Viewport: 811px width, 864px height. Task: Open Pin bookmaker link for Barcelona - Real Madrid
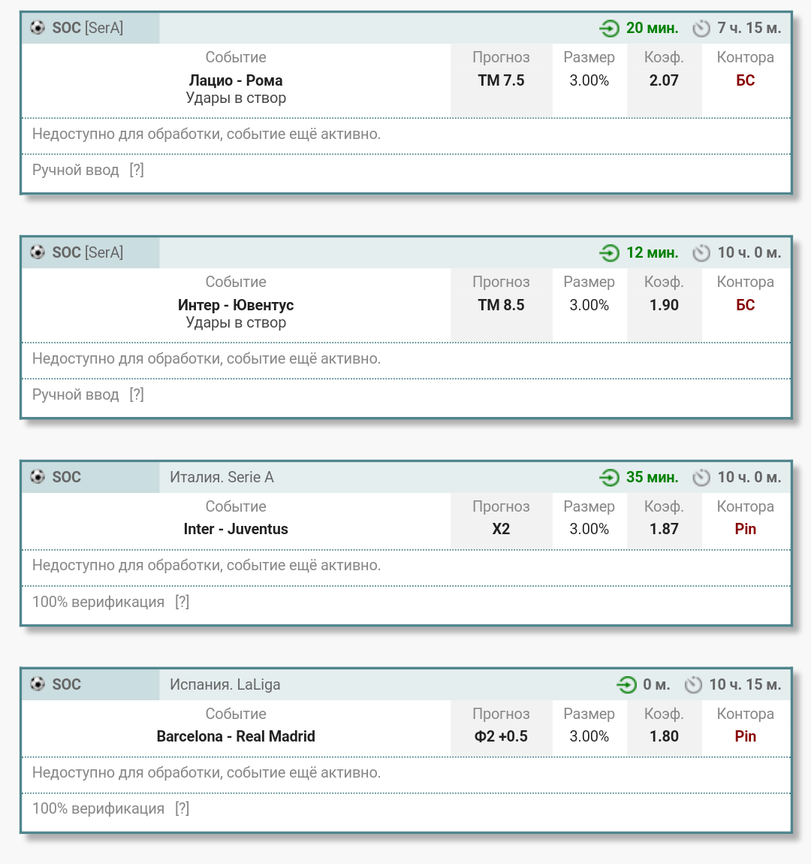745,736
